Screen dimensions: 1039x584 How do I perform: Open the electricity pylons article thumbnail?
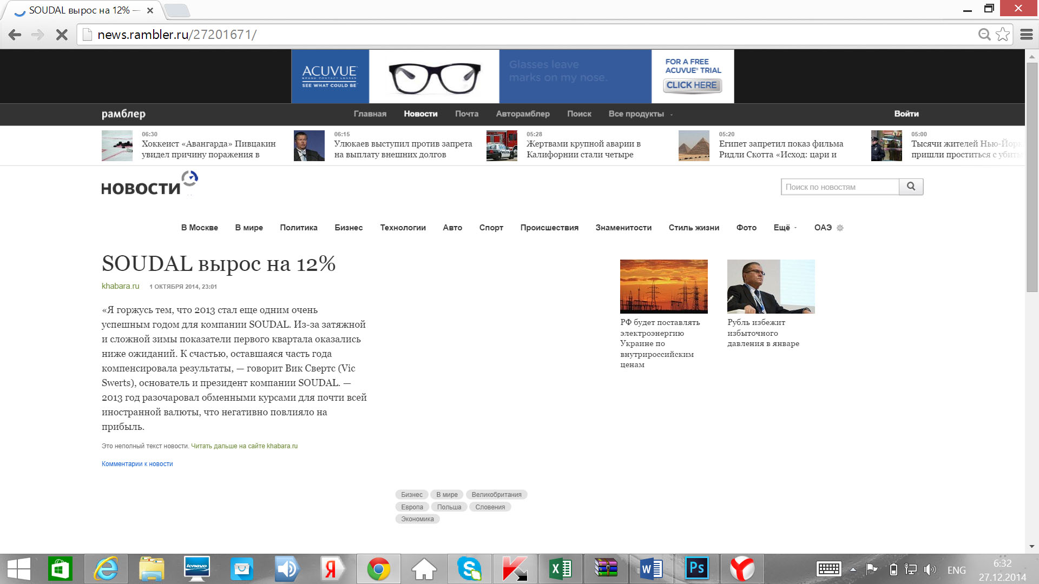[x=664, y=287]
